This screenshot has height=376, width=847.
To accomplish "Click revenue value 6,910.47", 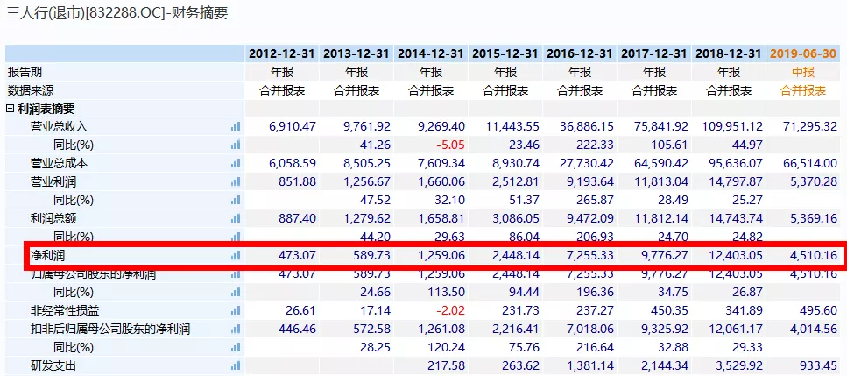I will click(293, 127).
